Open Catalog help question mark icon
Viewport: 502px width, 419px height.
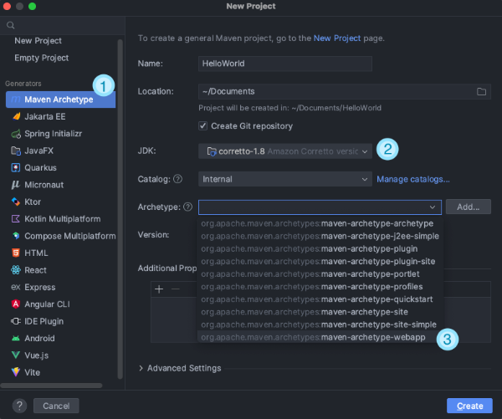pyautogui.click(x=177, y=179)
